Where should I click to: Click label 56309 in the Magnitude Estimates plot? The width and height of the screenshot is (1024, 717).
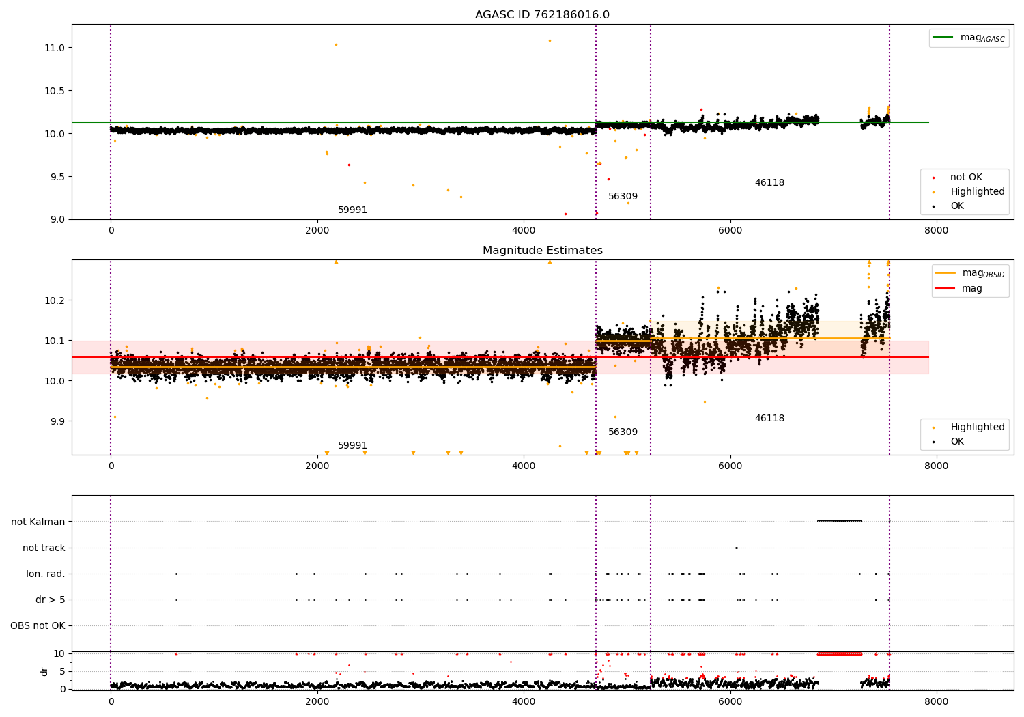[623, 432]
